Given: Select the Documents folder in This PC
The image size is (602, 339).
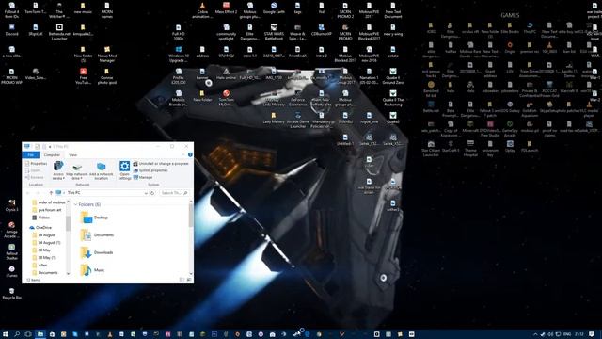Looking at the screenshot, I should tap(97, 234).
